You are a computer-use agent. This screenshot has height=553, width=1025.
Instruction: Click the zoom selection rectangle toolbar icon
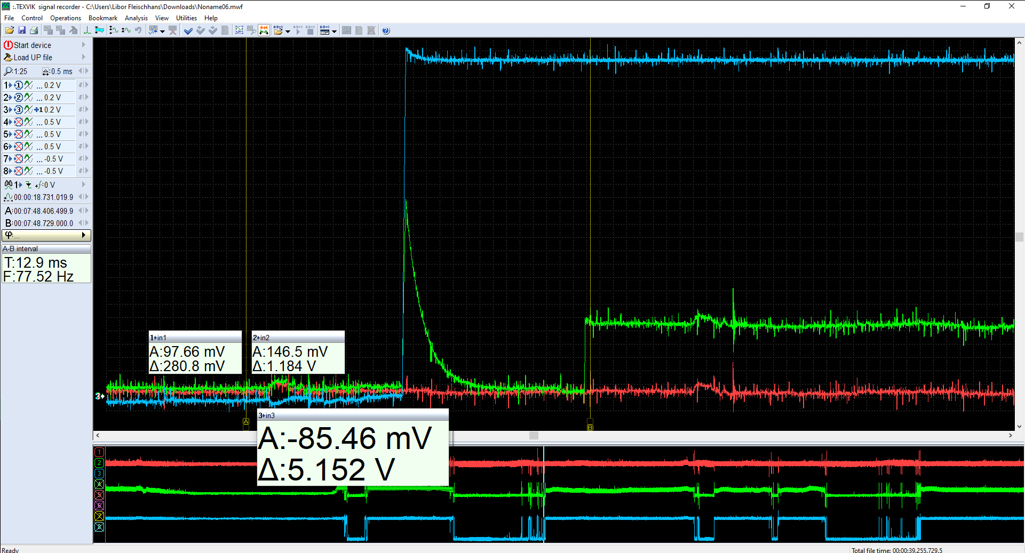[239, 30]
